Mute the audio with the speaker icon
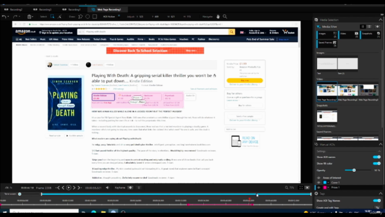The height and width of the screenshot is (217, 385). click(x=107, y=187)
